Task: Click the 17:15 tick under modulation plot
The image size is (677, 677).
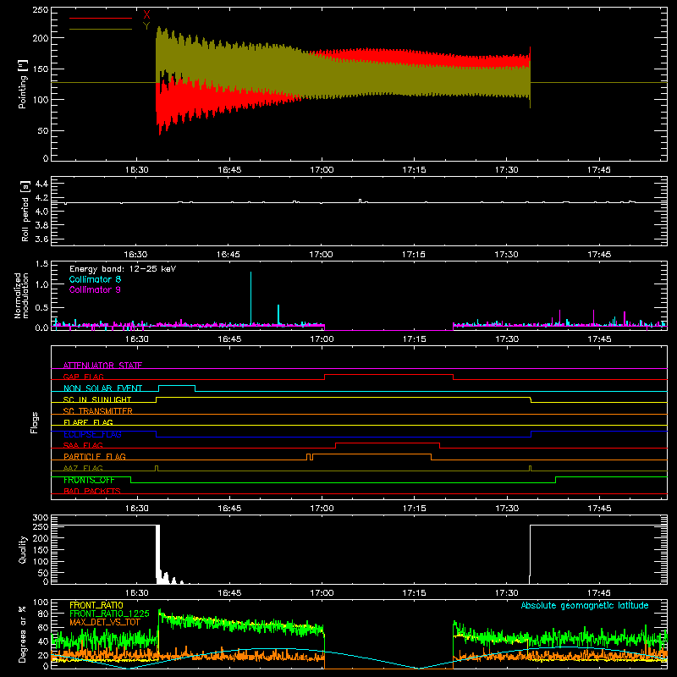Action: pyautogui.click(x=414, y=339)
